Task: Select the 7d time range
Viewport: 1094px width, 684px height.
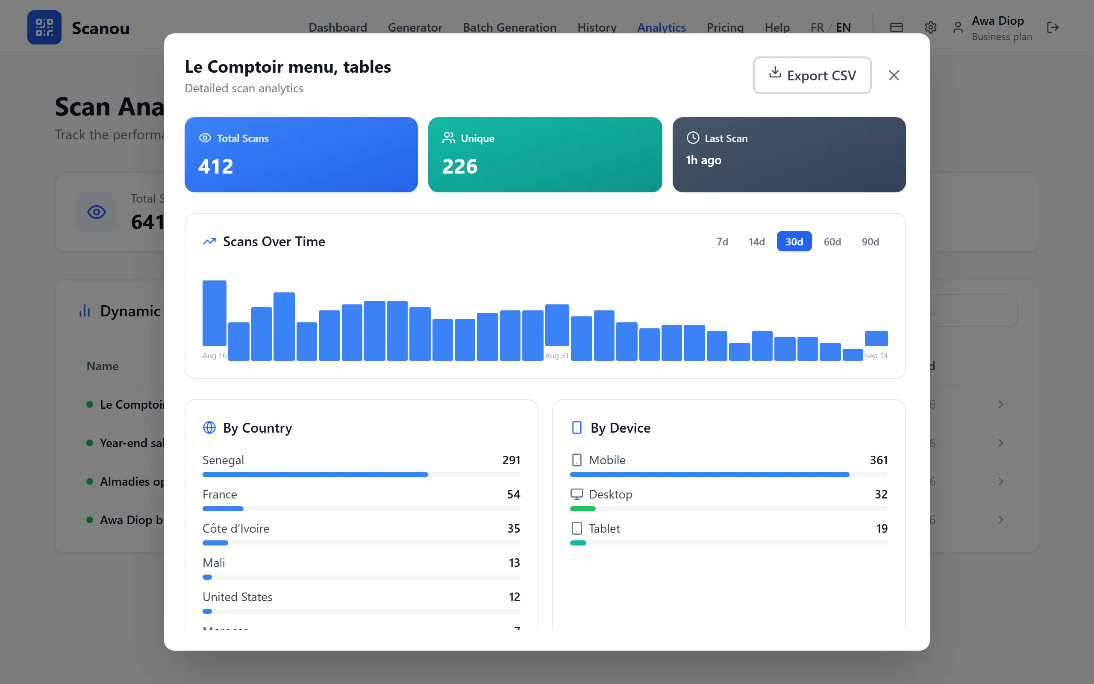Action: tap(722, 242)
